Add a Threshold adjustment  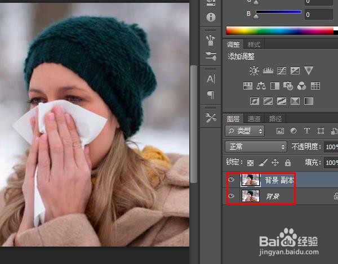click(282, 101)
